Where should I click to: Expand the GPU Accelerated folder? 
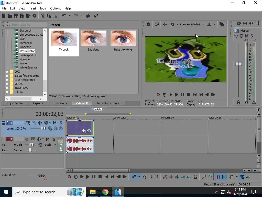click(7, 80)
